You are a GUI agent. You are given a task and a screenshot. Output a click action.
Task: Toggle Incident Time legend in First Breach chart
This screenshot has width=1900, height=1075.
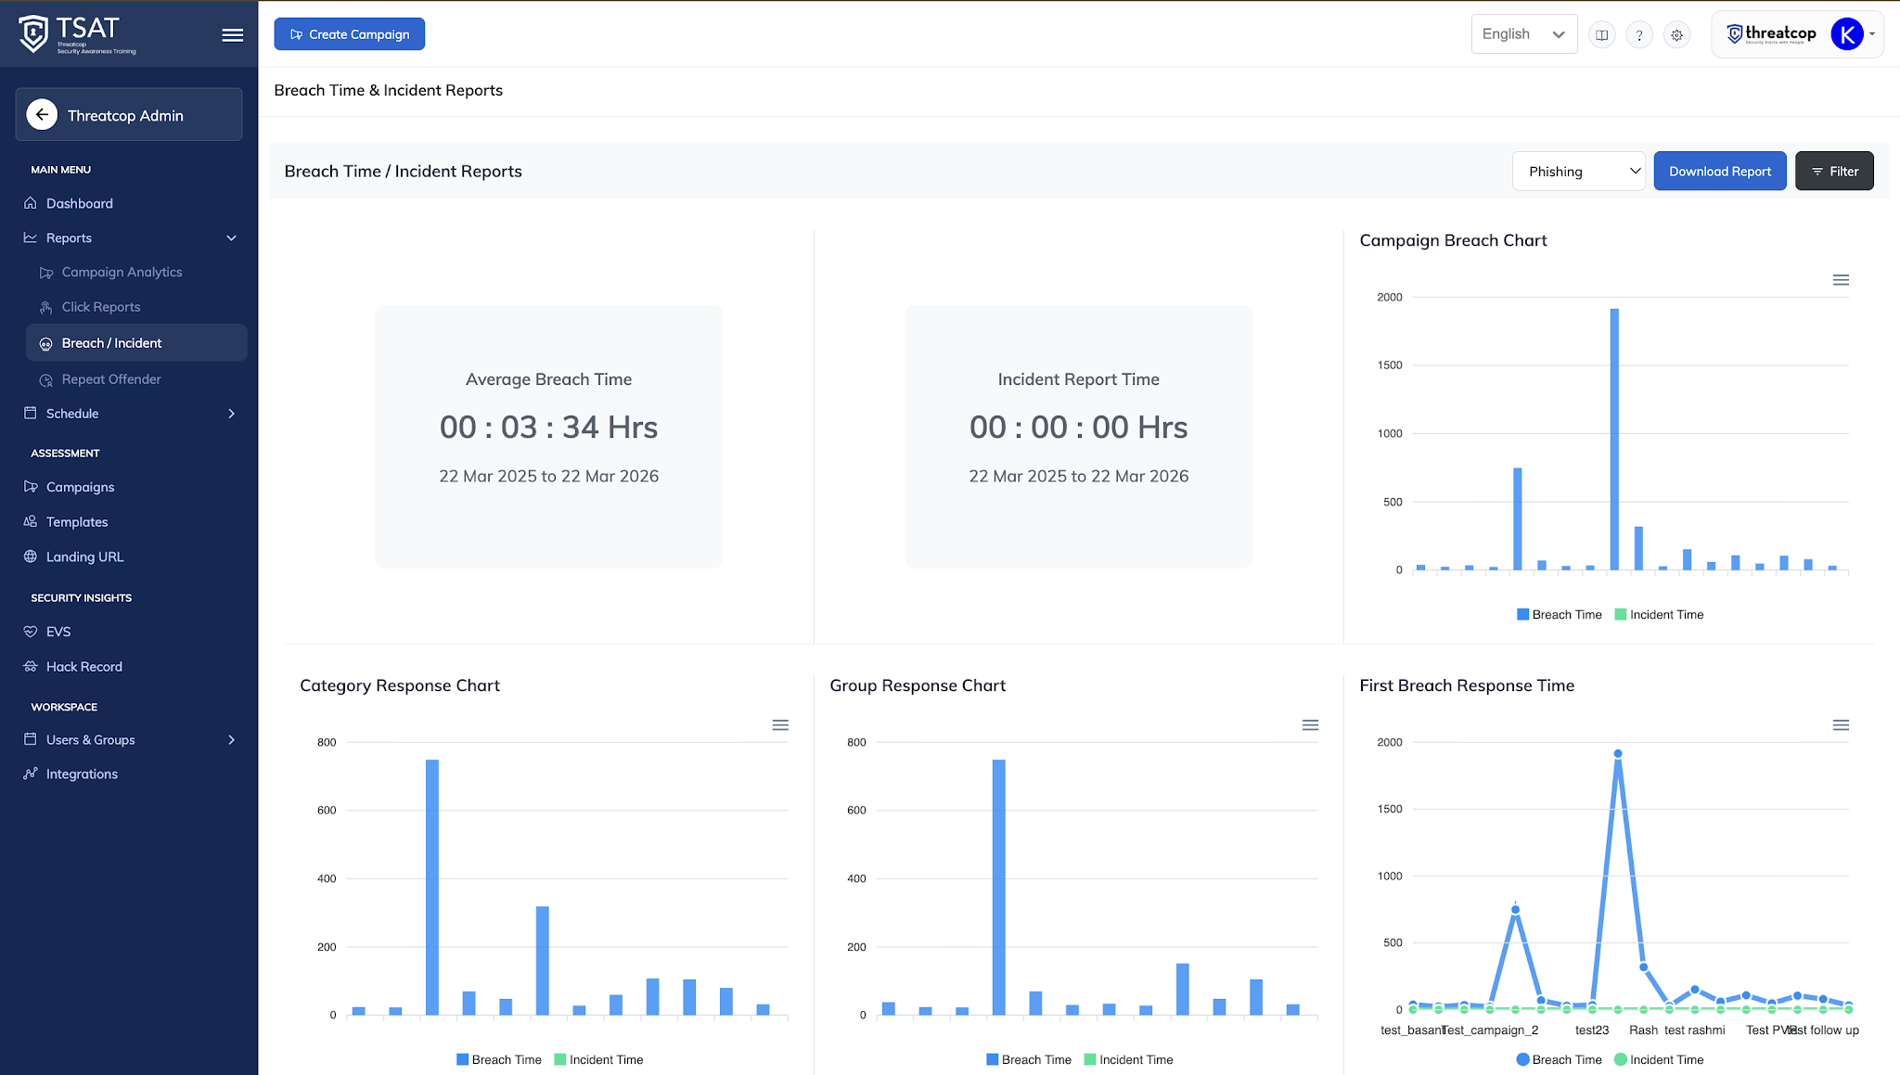pyautogui.click(x=1659, y=1060)
